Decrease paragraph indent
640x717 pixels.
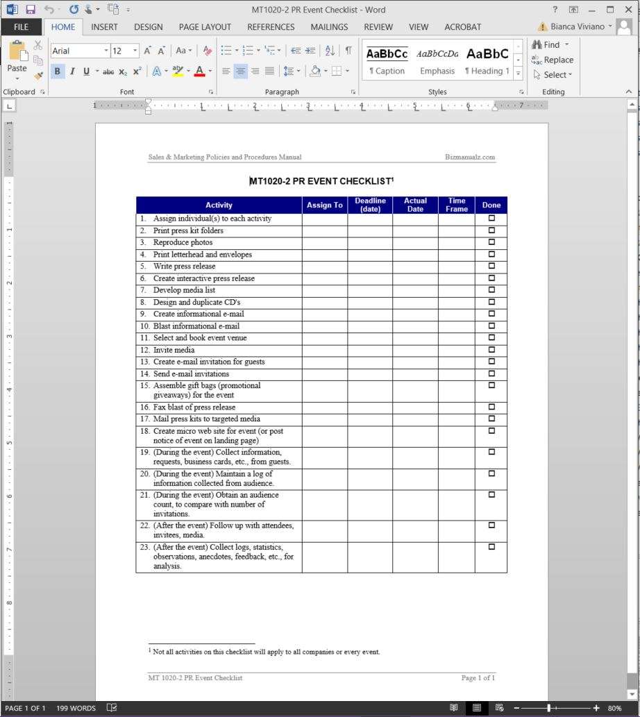click(x=296, y=51)
